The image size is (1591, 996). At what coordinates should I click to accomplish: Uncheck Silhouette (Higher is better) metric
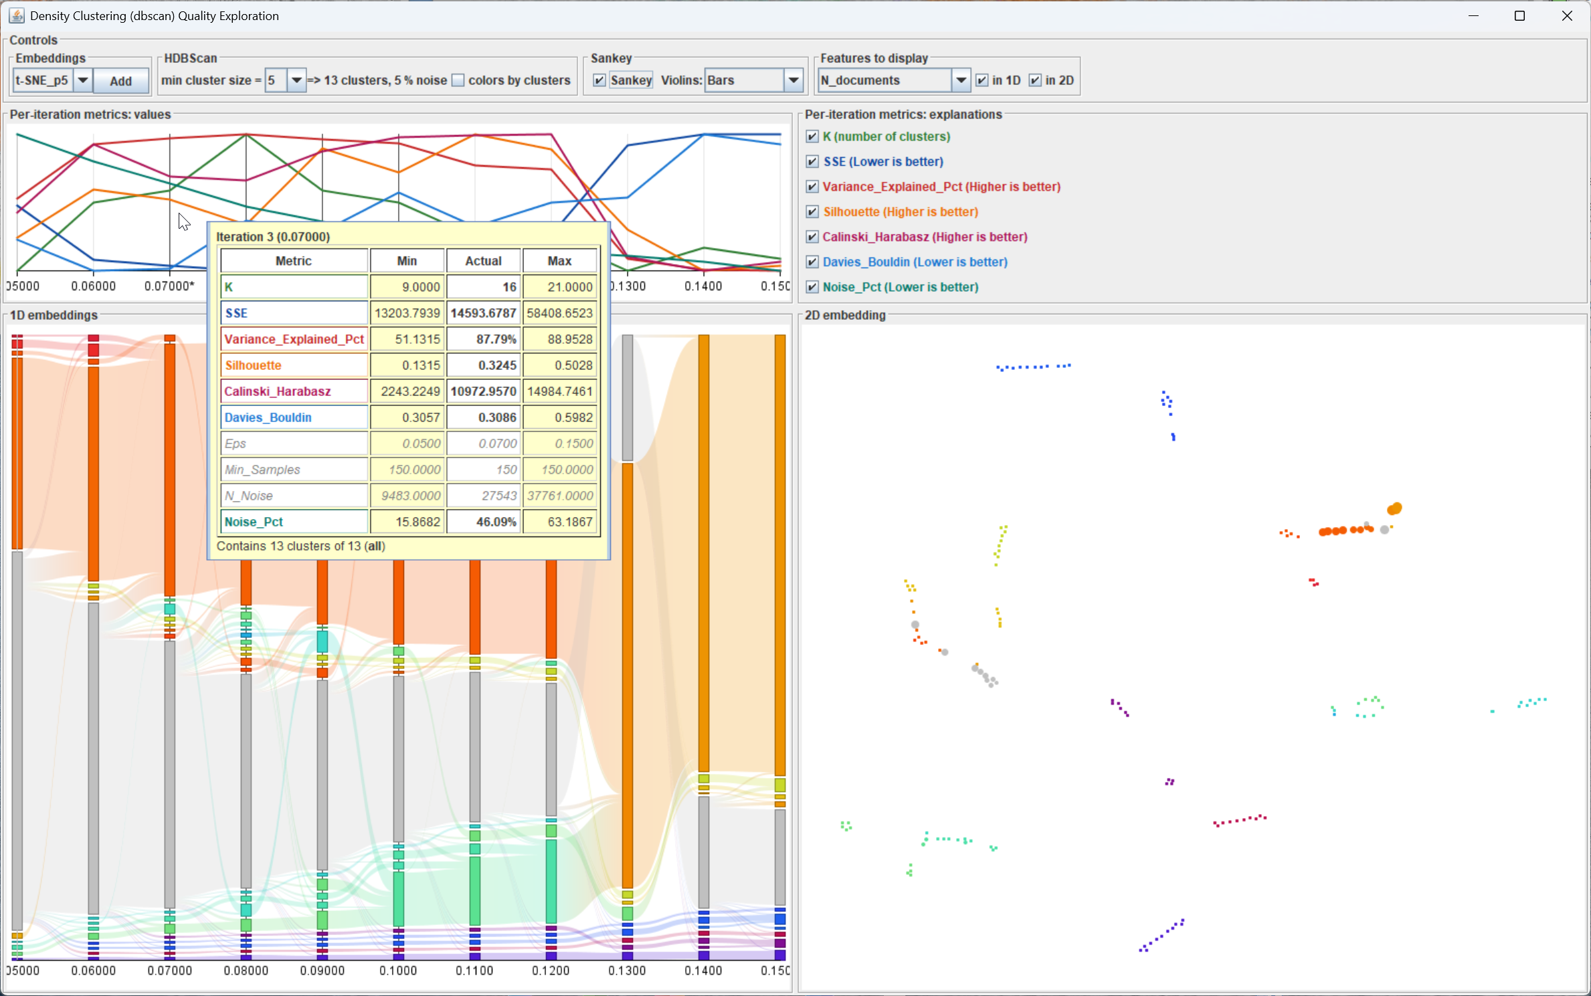pos(812,211)
